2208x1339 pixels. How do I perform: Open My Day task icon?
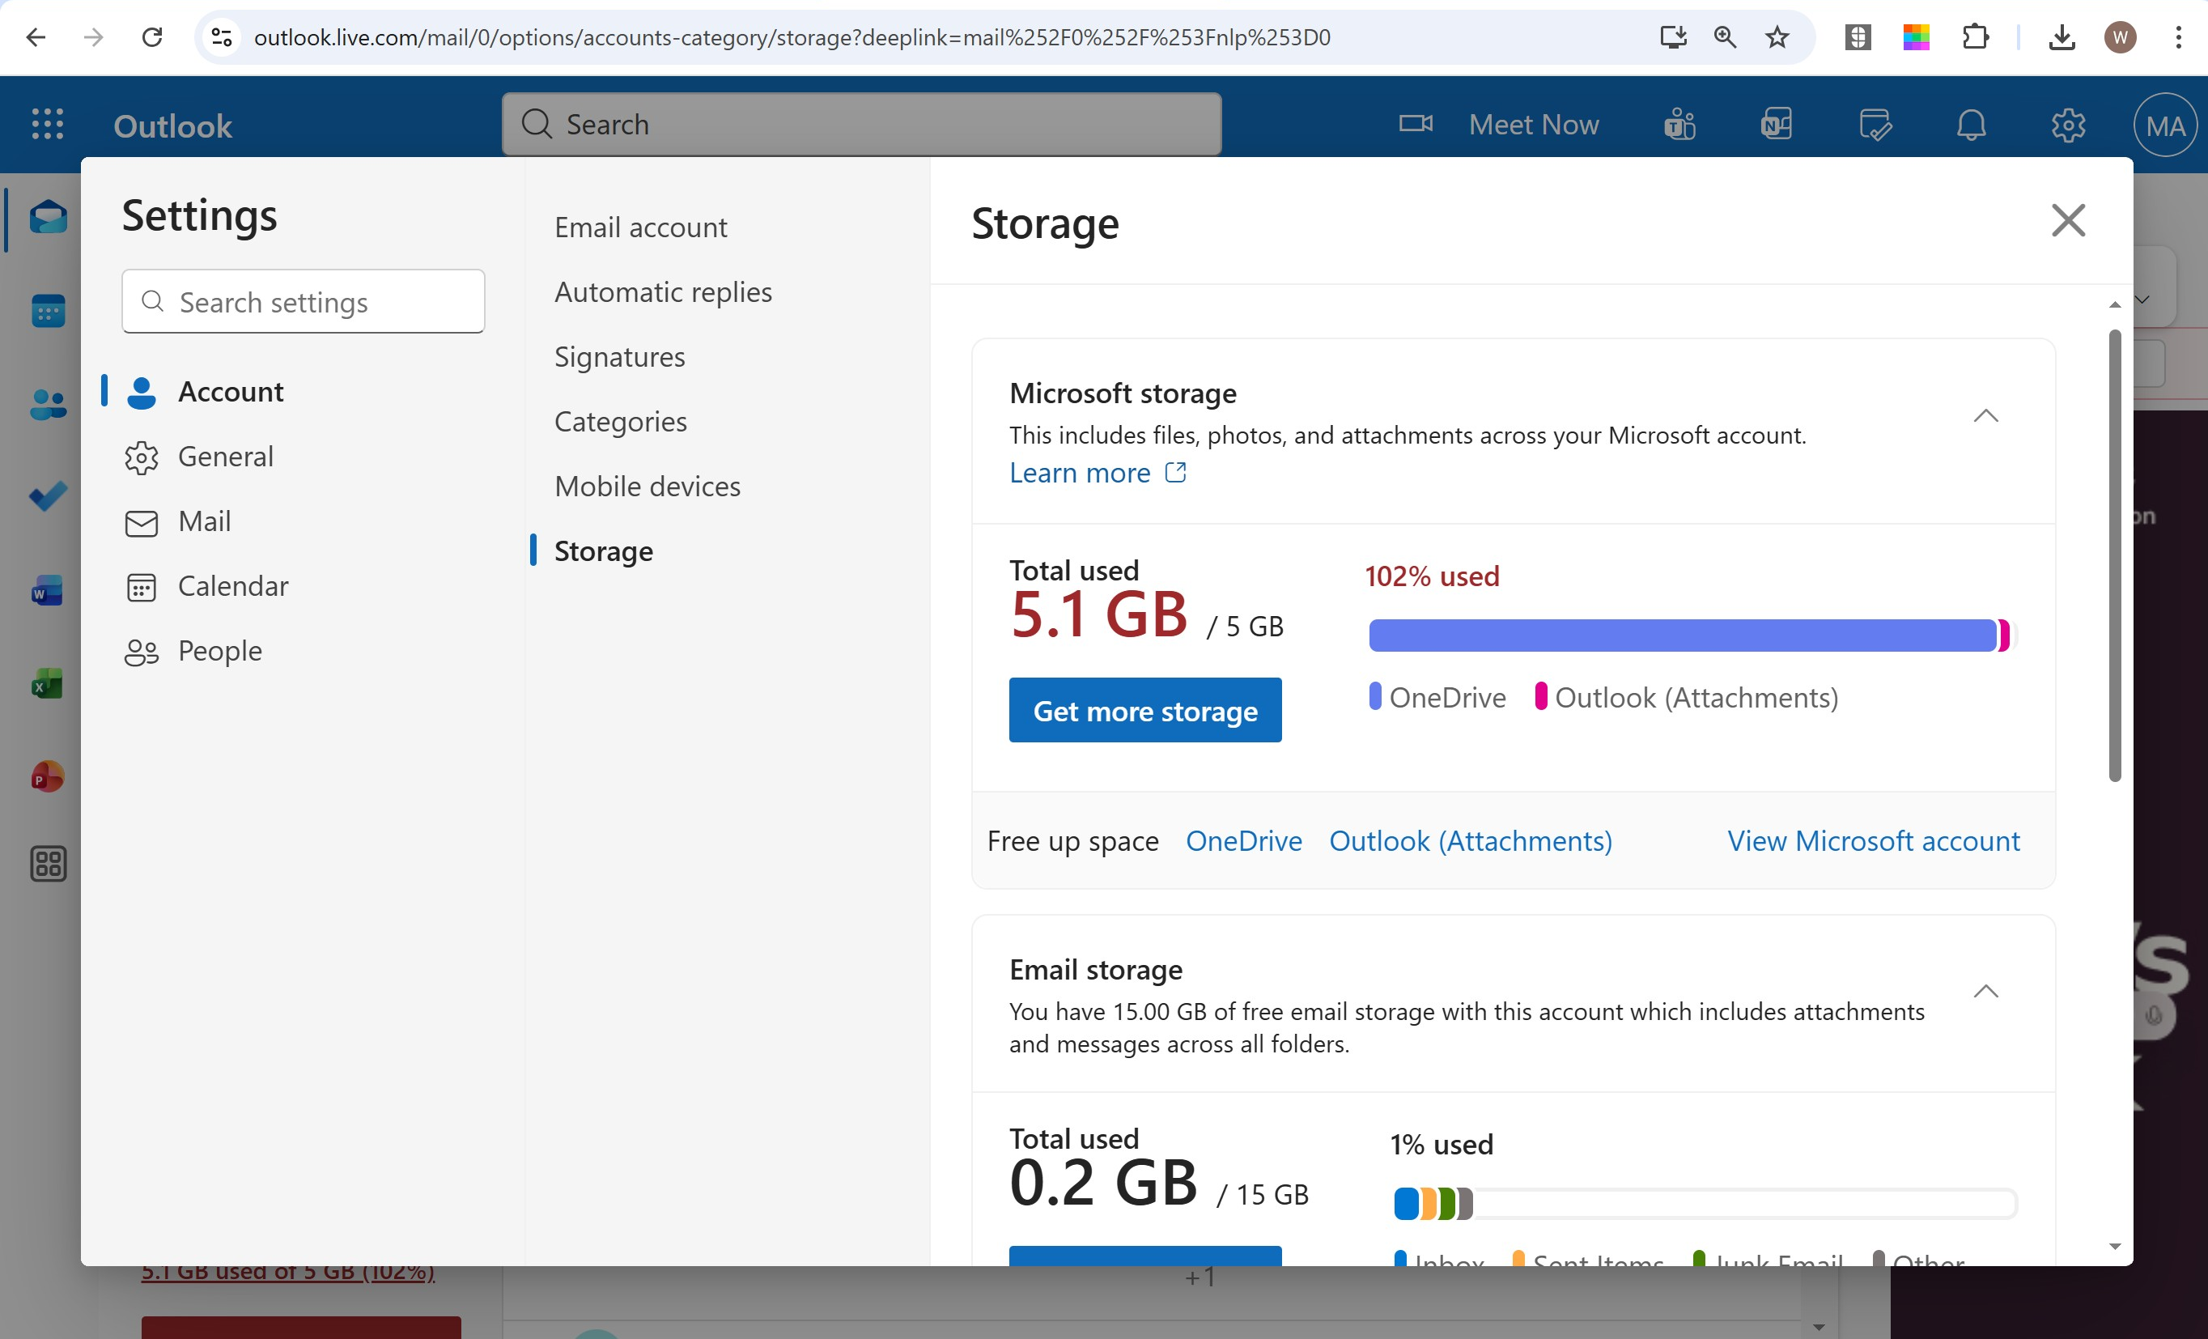pos(1875,124)
